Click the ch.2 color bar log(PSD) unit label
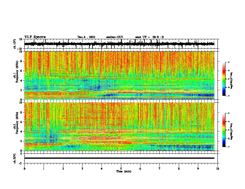Viewport: 245px width, 189px height. coord(232,131)
